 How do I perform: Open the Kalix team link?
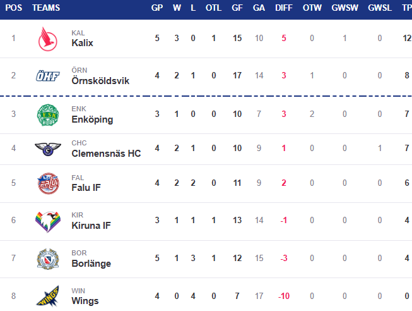pos(82,42)
